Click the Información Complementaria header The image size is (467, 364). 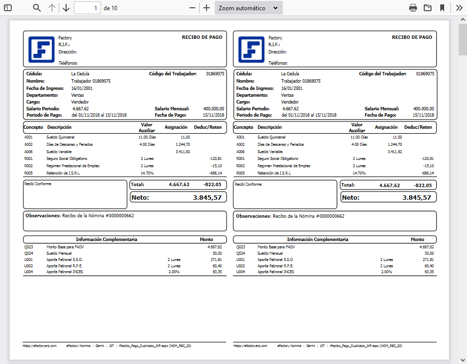(108, 239)
